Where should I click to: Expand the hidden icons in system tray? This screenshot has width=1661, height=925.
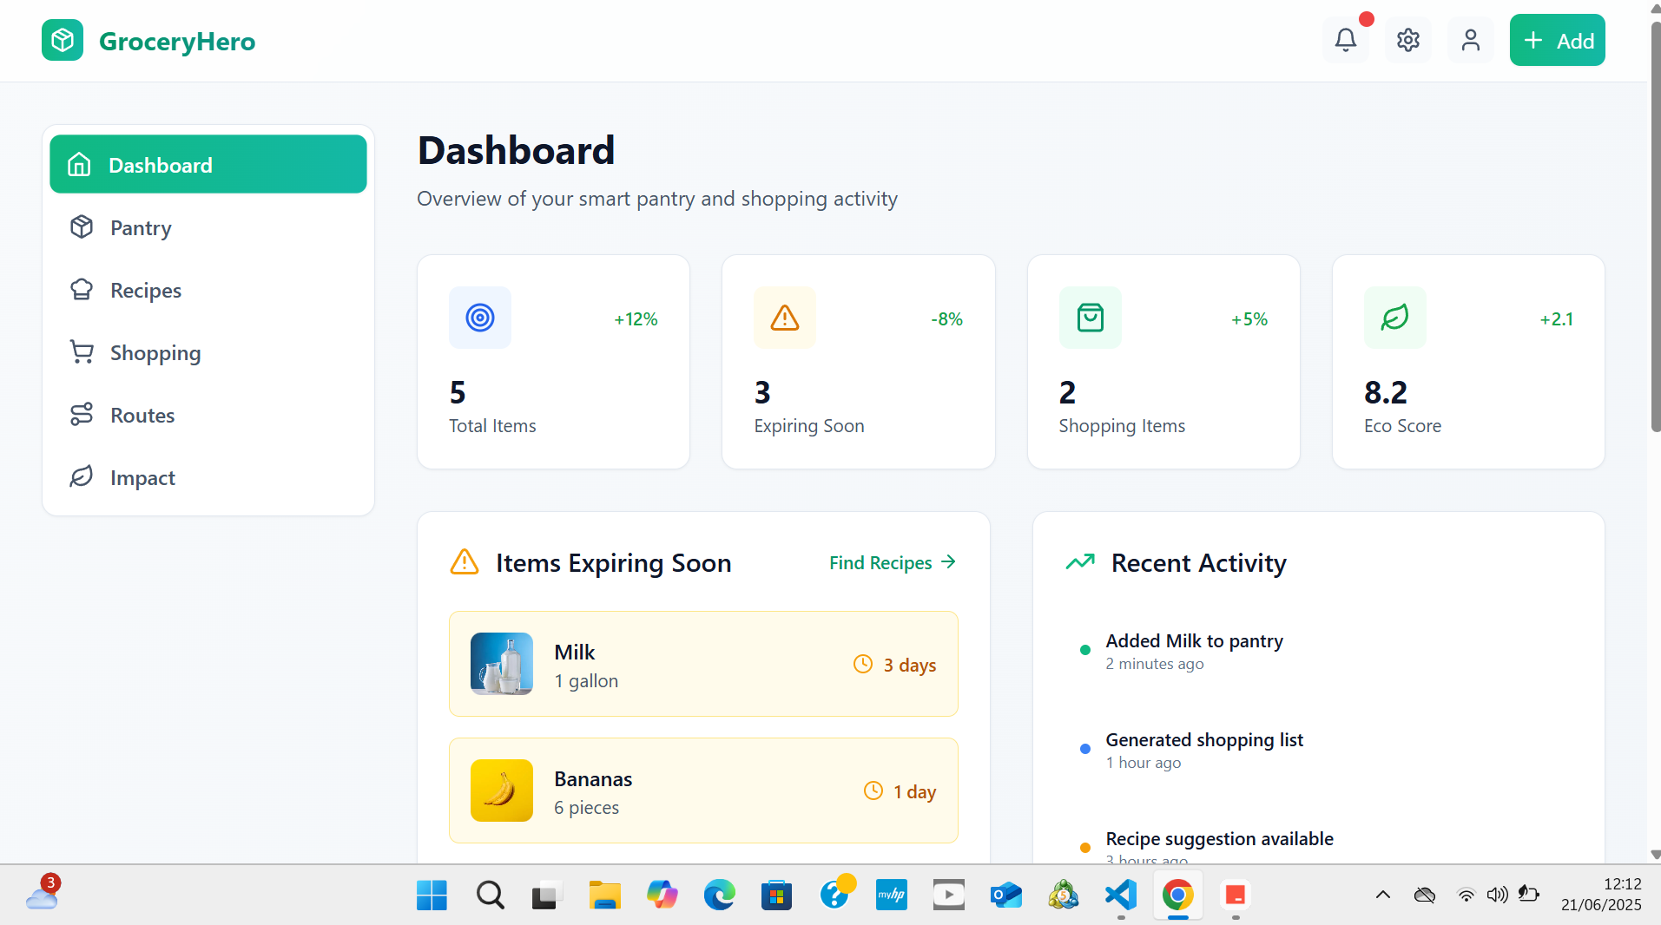tap(1381, 895)
